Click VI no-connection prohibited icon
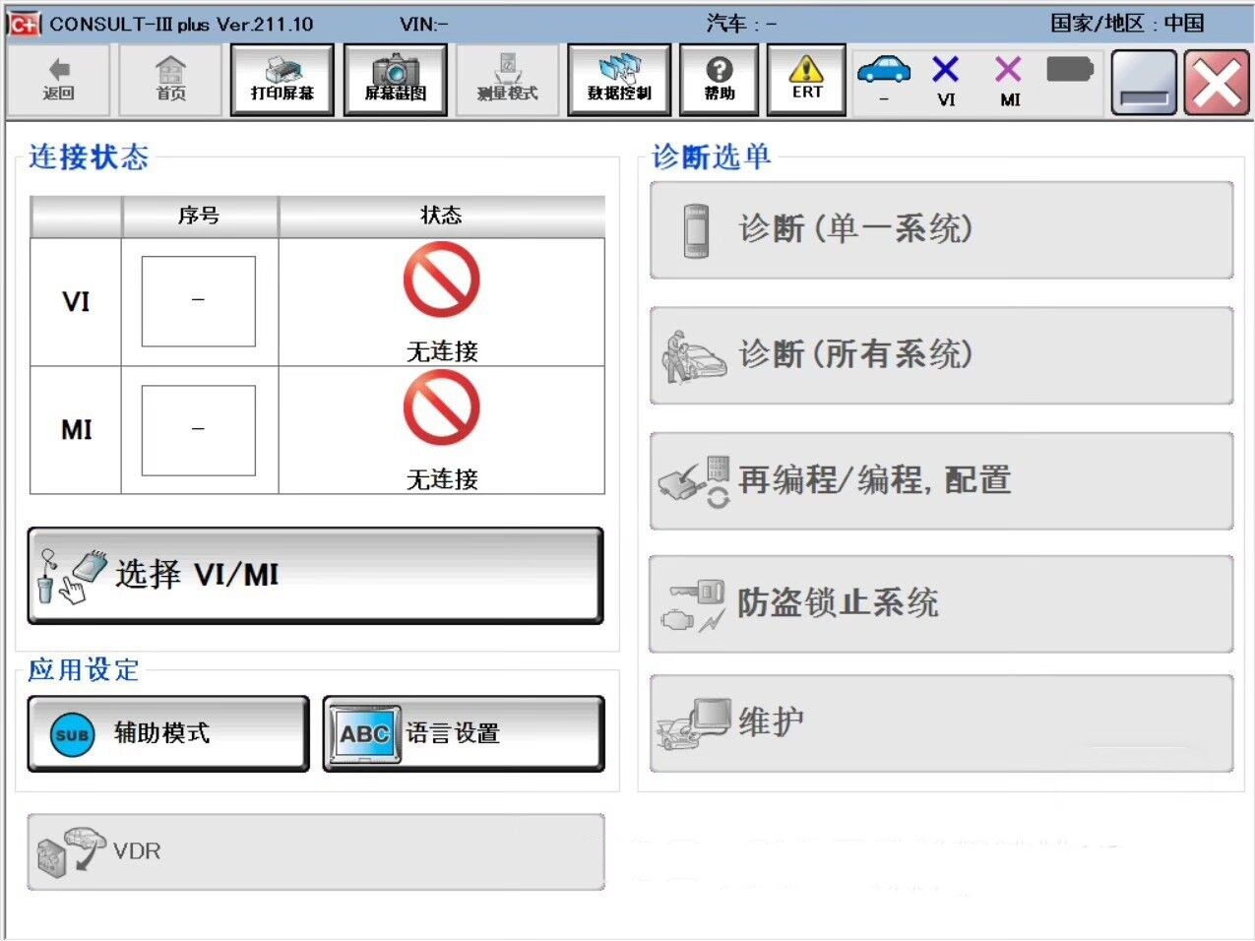1255x941 pixels. coord(442,281)
